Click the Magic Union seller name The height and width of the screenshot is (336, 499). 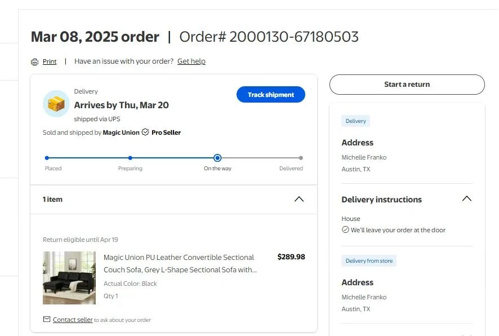pyautogui.click(x=121, y=132)
